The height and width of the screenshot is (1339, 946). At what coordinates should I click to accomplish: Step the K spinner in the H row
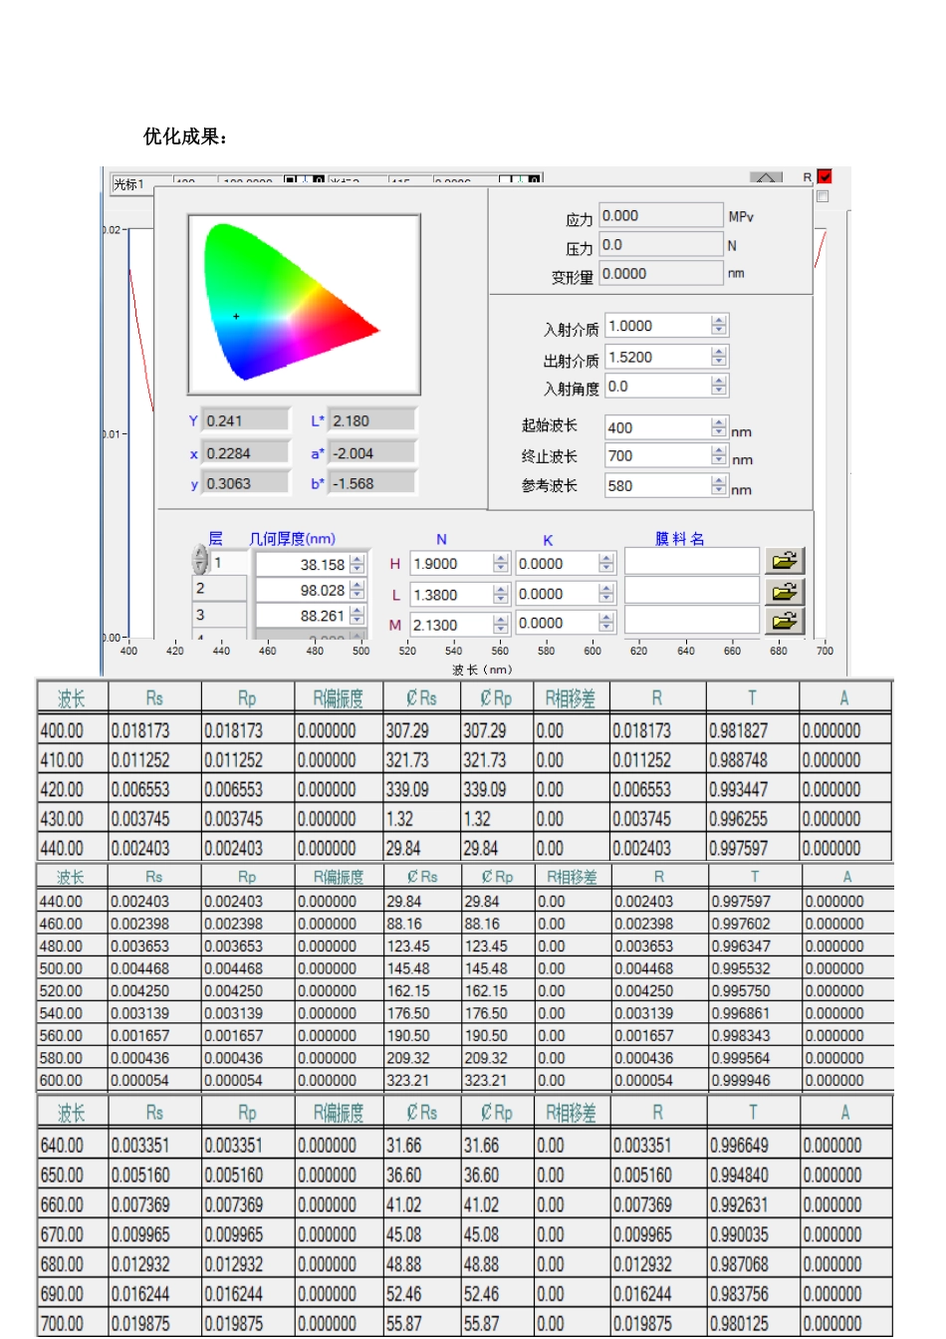606,563
